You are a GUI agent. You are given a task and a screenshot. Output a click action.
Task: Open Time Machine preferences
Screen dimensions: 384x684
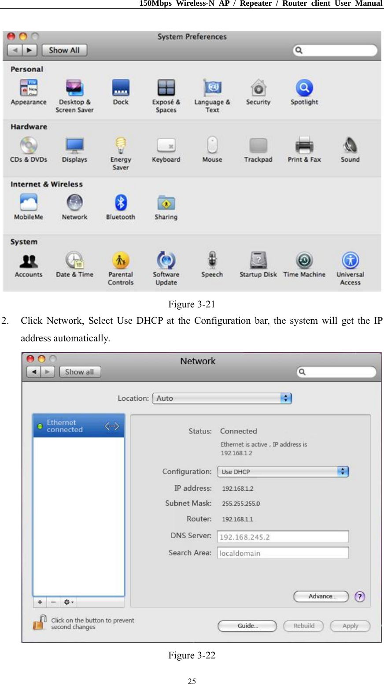click(304, 262)
